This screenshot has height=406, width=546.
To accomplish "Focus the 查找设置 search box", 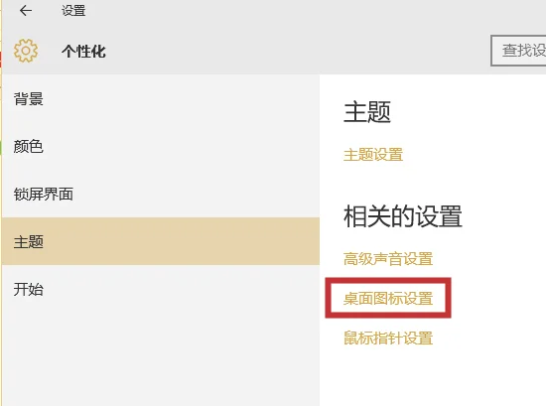I will coord(518,51).
